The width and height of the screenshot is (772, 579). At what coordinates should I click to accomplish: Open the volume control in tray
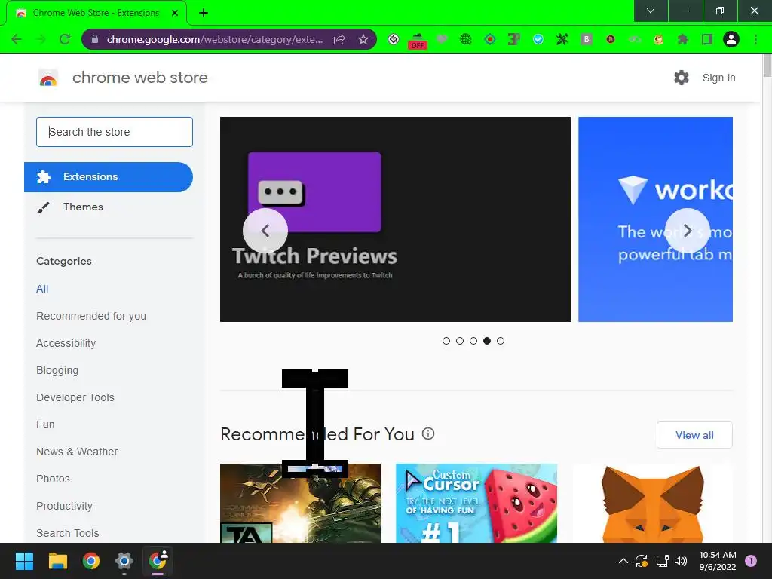[x=681, y=561]
